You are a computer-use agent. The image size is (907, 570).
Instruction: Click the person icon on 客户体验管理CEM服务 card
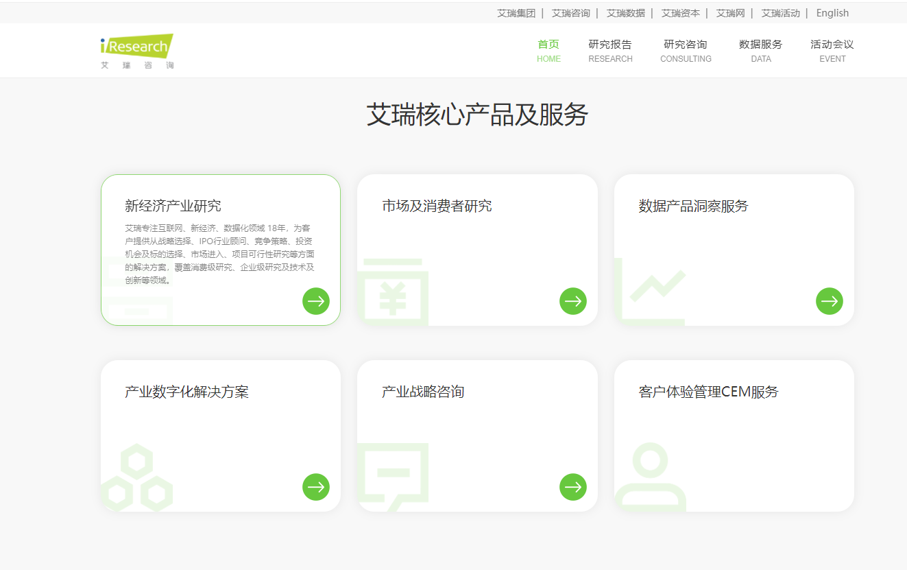(650, 477)
